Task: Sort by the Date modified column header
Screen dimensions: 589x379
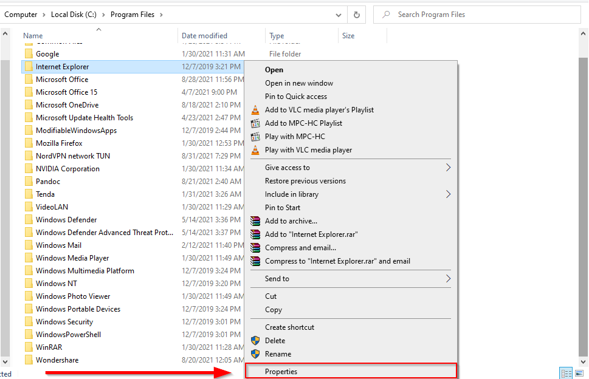Action: [x=204, y=36]
